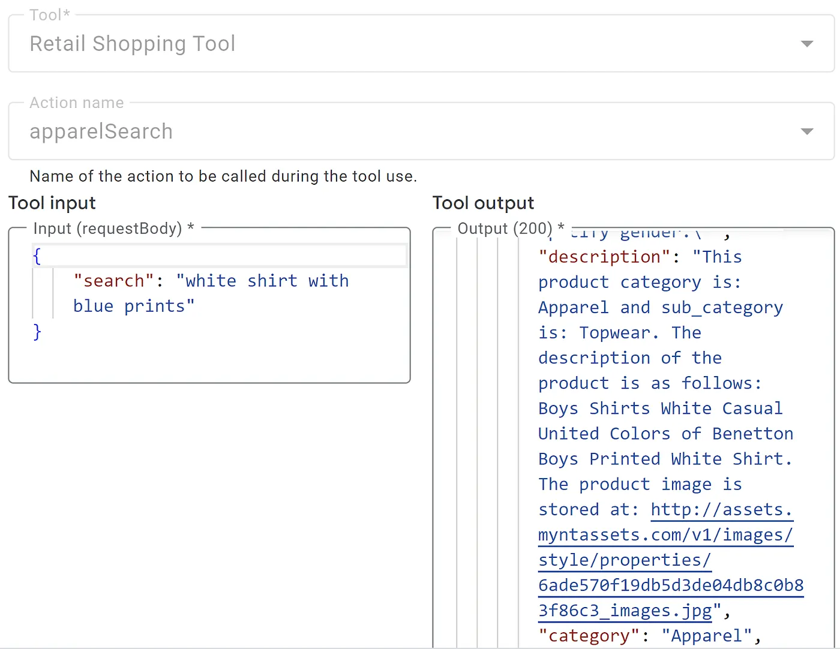Click the 3f86c3_images.jpg link segment
The image size is (840, 649).
click(625, 611)
